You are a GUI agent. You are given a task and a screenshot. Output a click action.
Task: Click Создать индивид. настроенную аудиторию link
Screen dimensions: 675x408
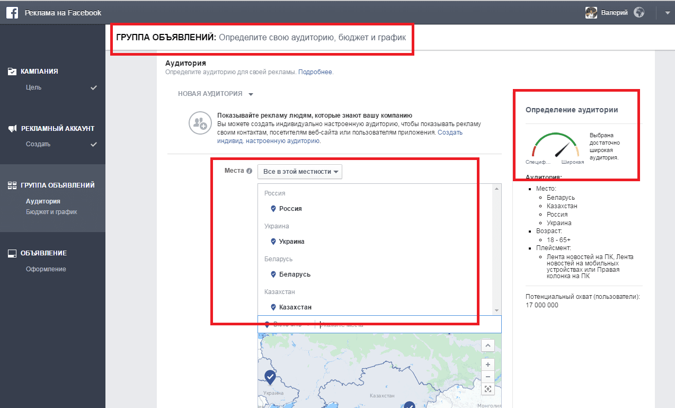340,137
